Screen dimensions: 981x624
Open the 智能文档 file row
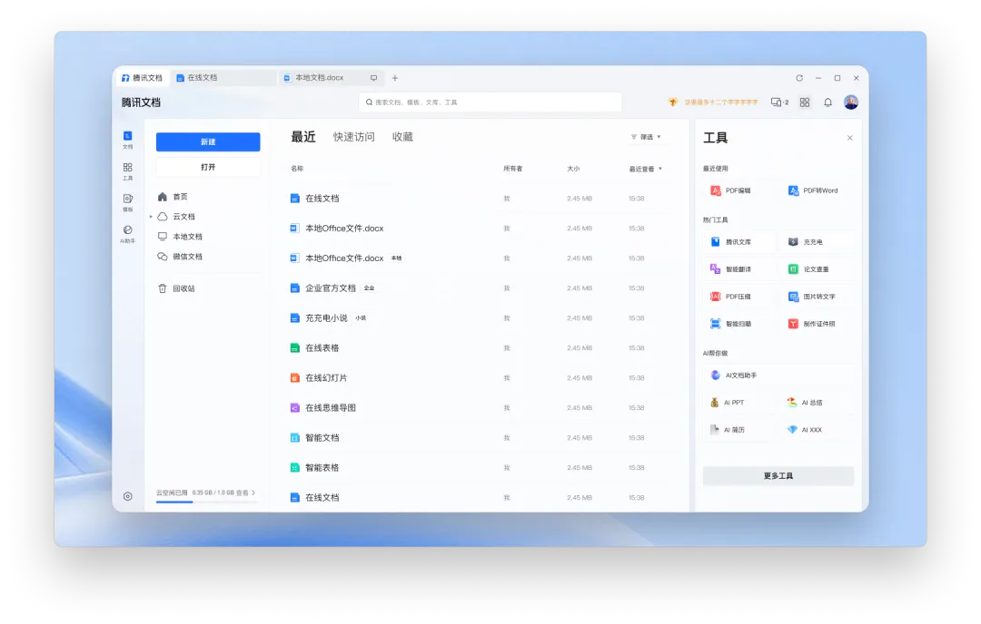tap(480, 438)
